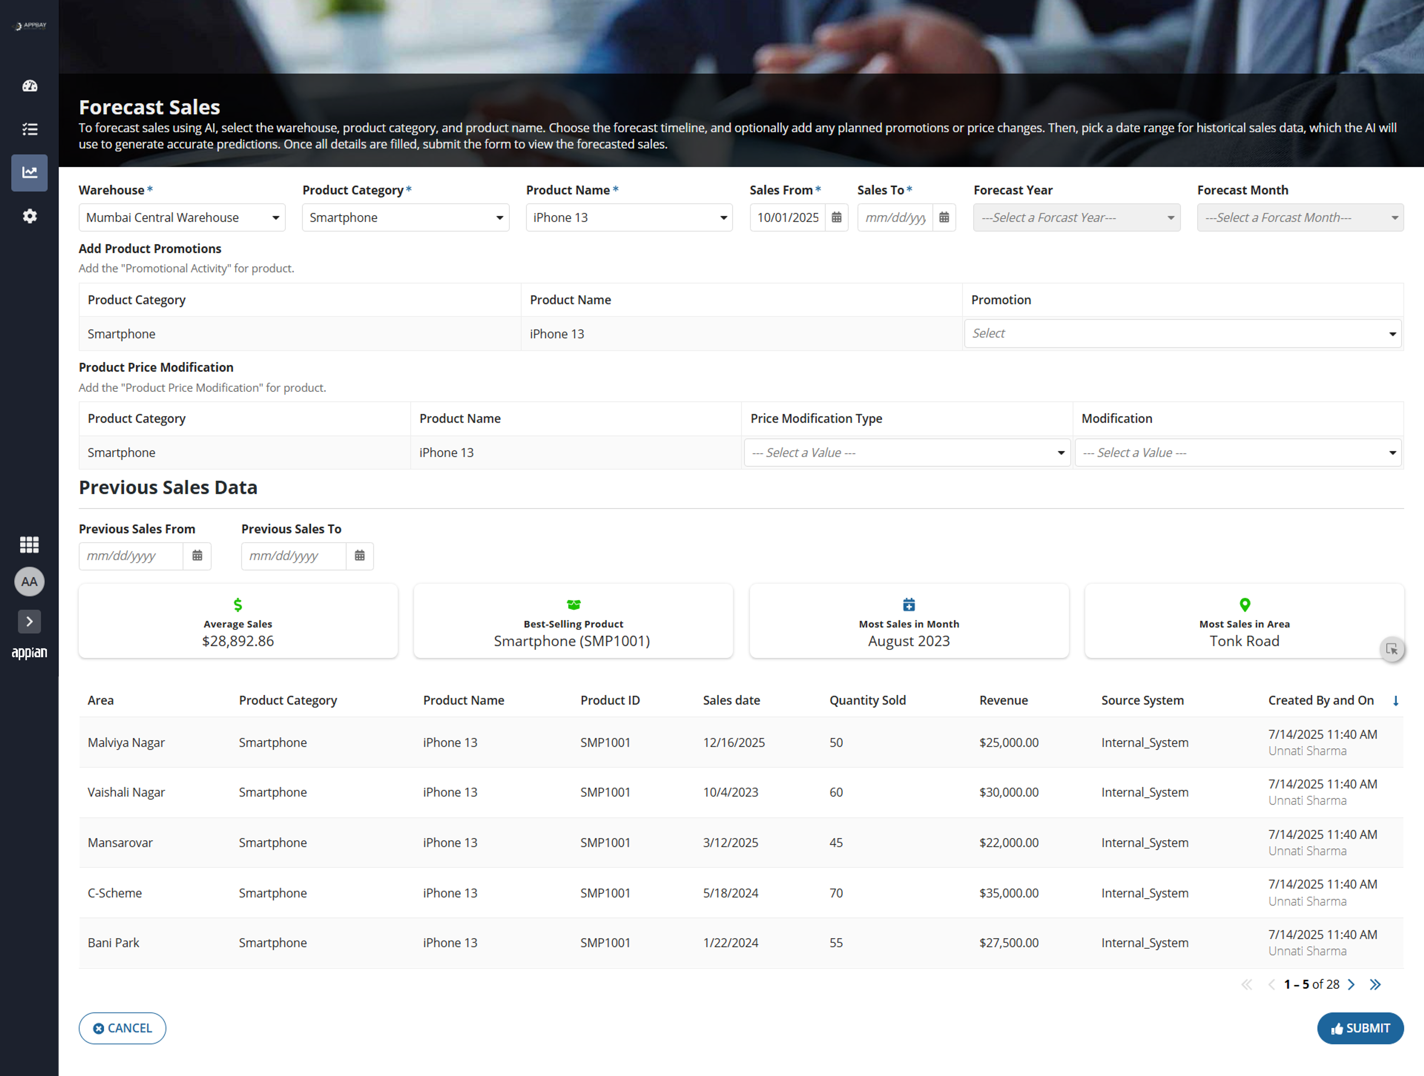
Task: Sort by Created By and On header
Action: tap(1321, 700)
